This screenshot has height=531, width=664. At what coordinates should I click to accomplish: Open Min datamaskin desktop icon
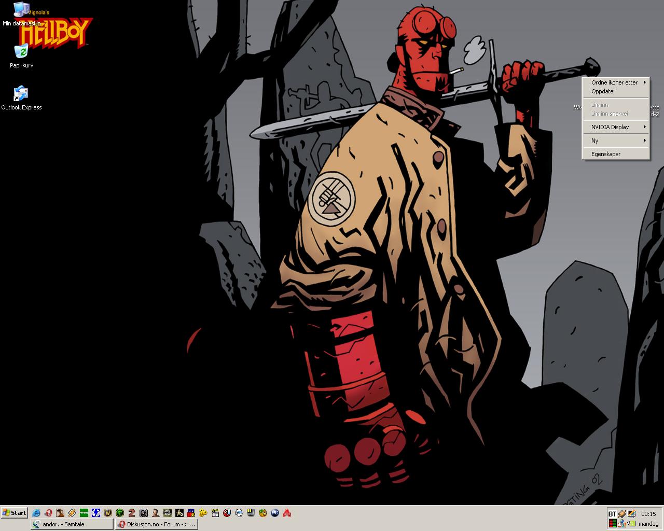[x=21, y=15]
